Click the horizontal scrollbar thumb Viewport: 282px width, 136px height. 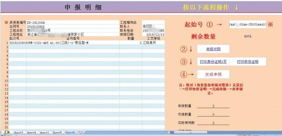point(190,133)
